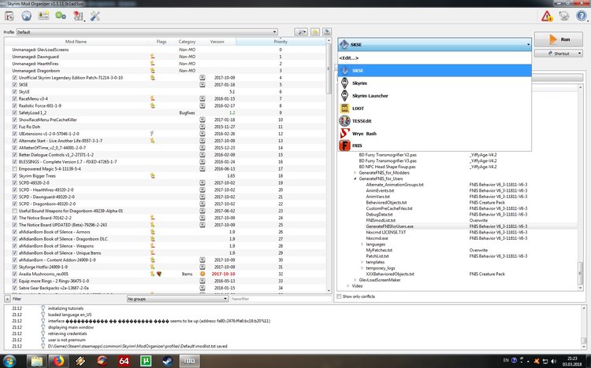Open Firefox from the taskbar
Viewport: 591px width, 368px height.
tap(58, 361)
